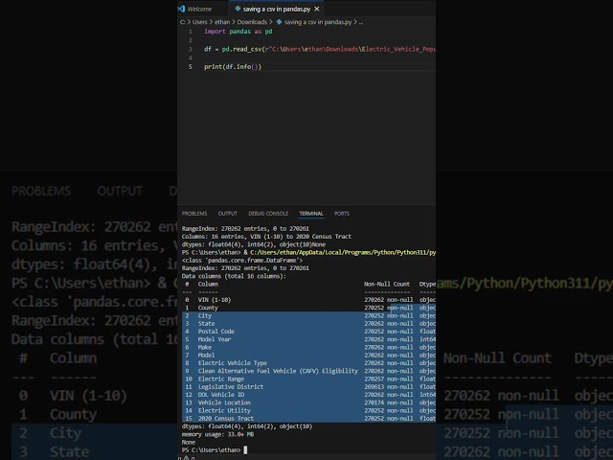Click the 'Clean Alternative Fuel Vehicle' row
Viewport: 613px width, 460px height.
tap(308, 371)
